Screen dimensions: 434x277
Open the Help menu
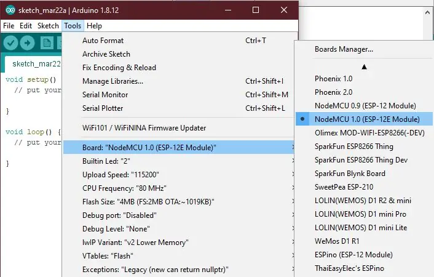tap(94, 26)
